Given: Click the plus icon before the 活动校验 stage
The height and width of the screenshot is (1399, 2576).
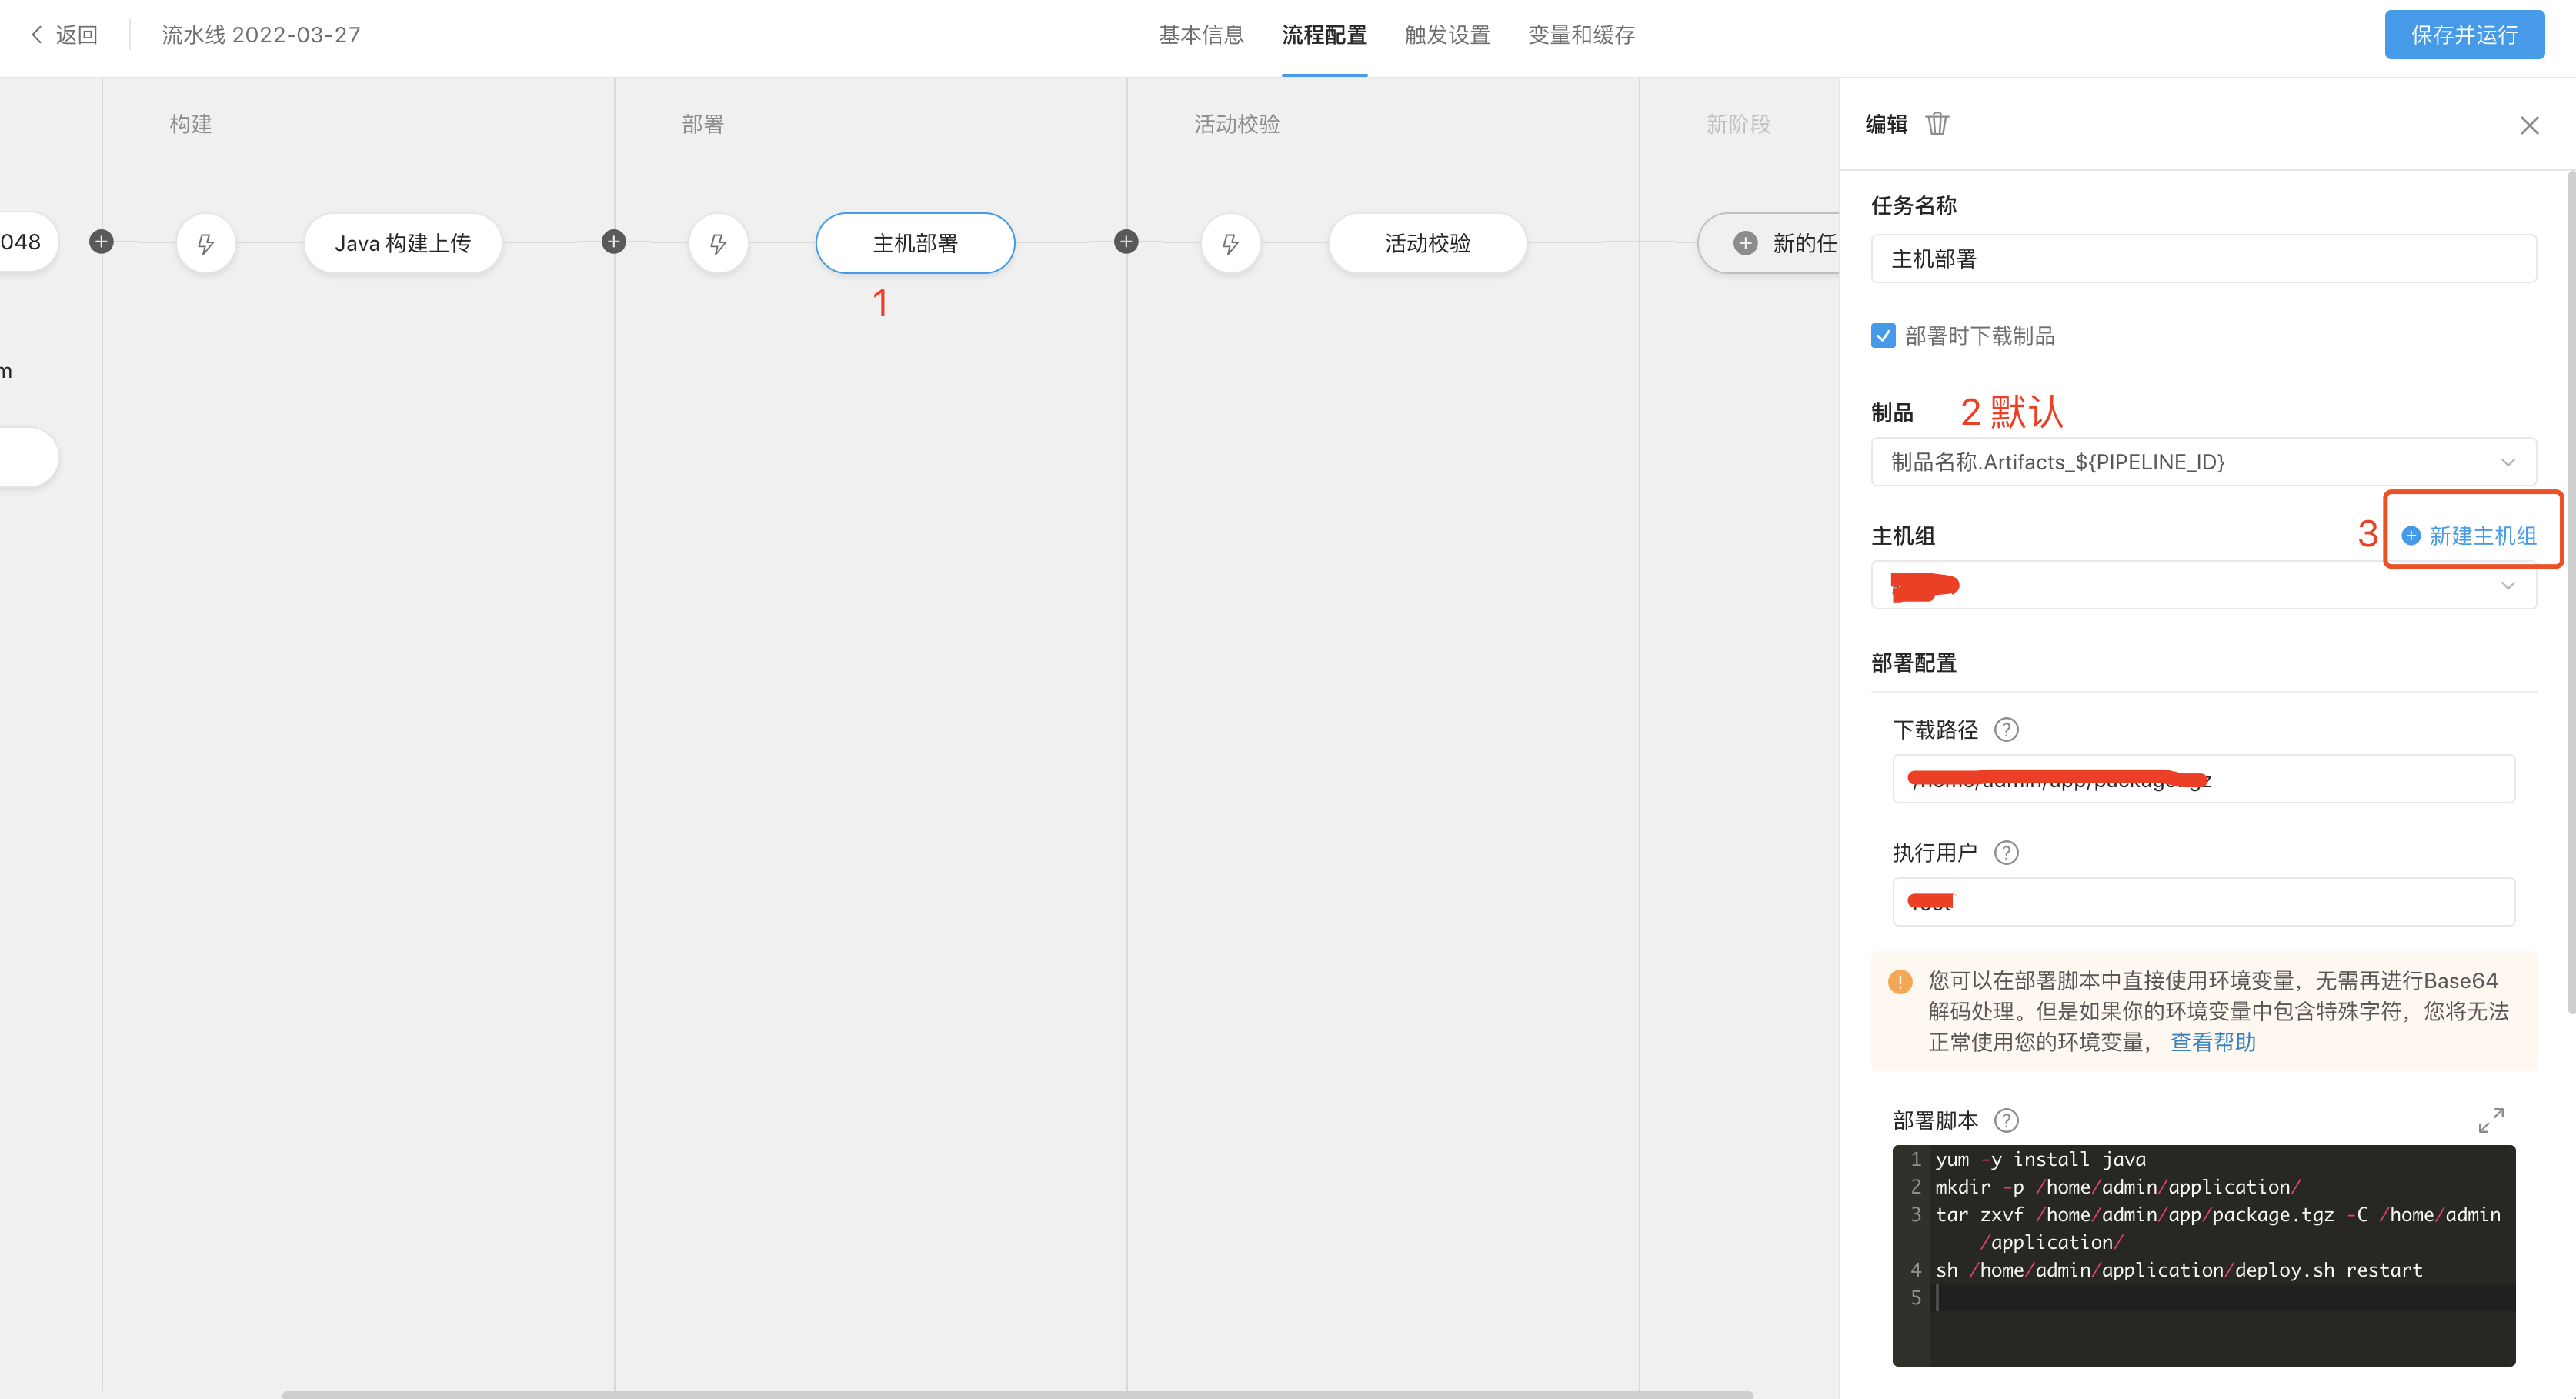Looking at the screenshot, I should click(1126, 242).
